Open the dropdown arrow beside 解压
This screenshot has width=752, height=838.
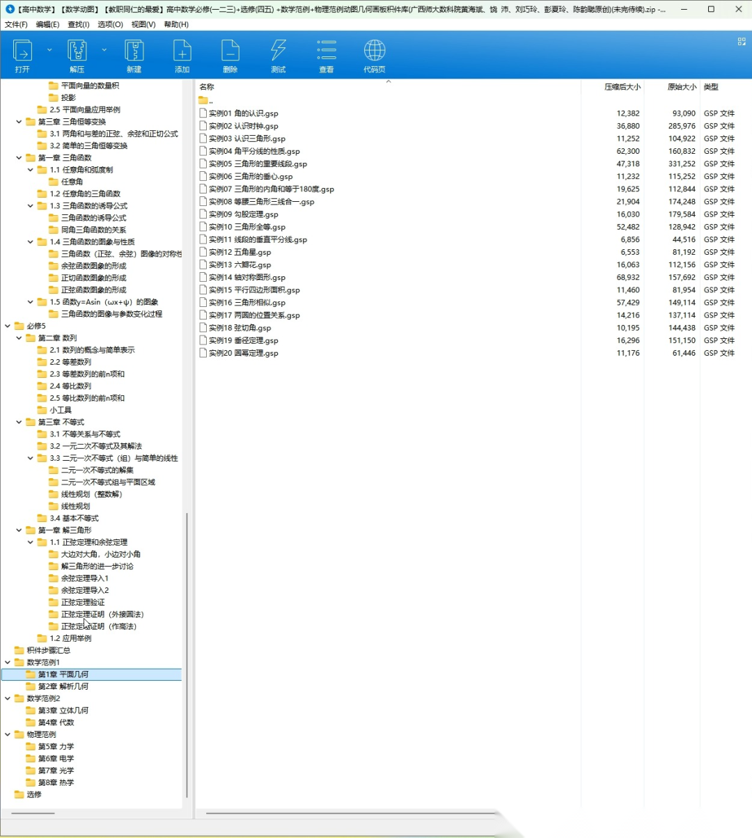[x=104, y=50]
